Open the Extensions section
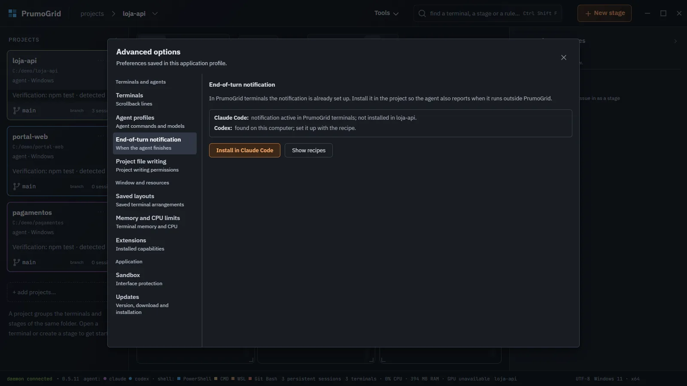687x386 pixels. [x=155, y=244]
